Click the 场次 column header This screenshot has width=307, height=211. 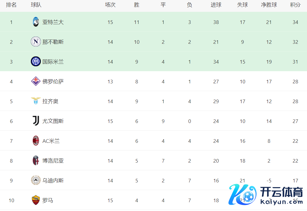click(110, 5)
